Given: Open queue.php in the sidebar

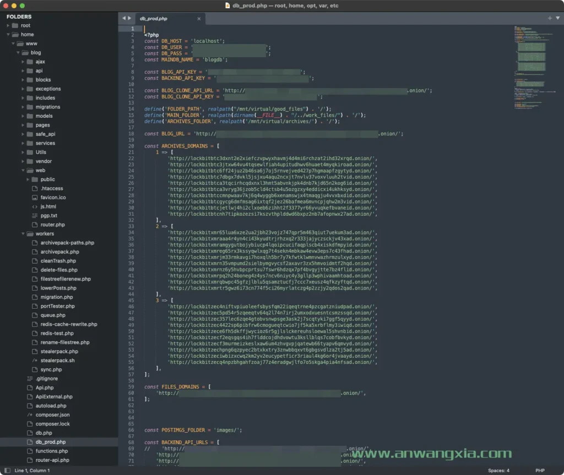Looking at the screenshot, I should pyautogui.click(x=53, y=315).
